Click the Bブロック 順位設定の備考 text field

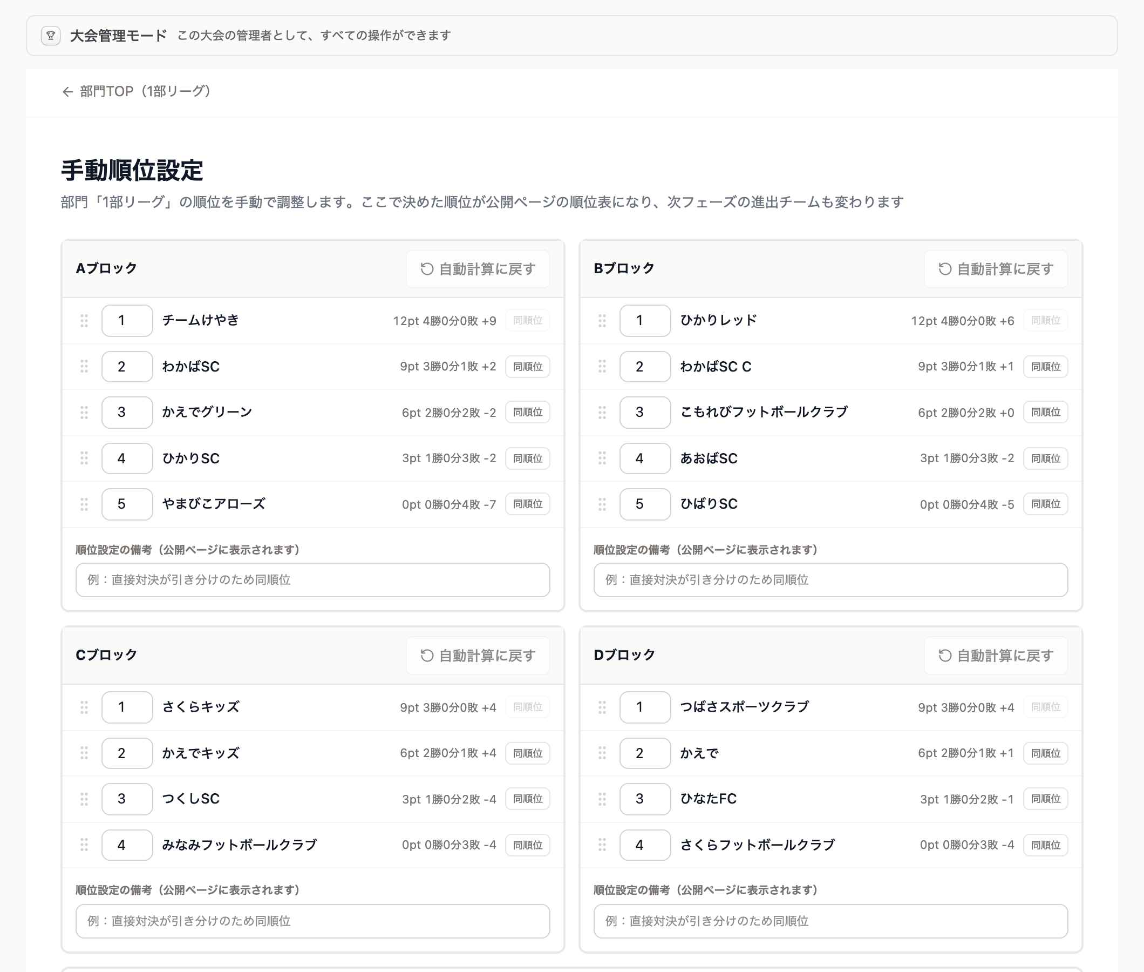[830, 579]
